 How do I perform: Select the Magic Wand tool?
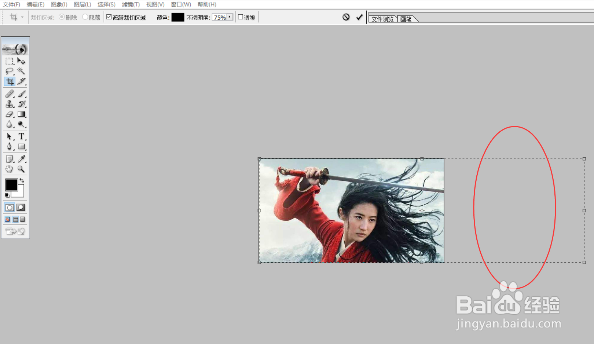tap(21, 71)
